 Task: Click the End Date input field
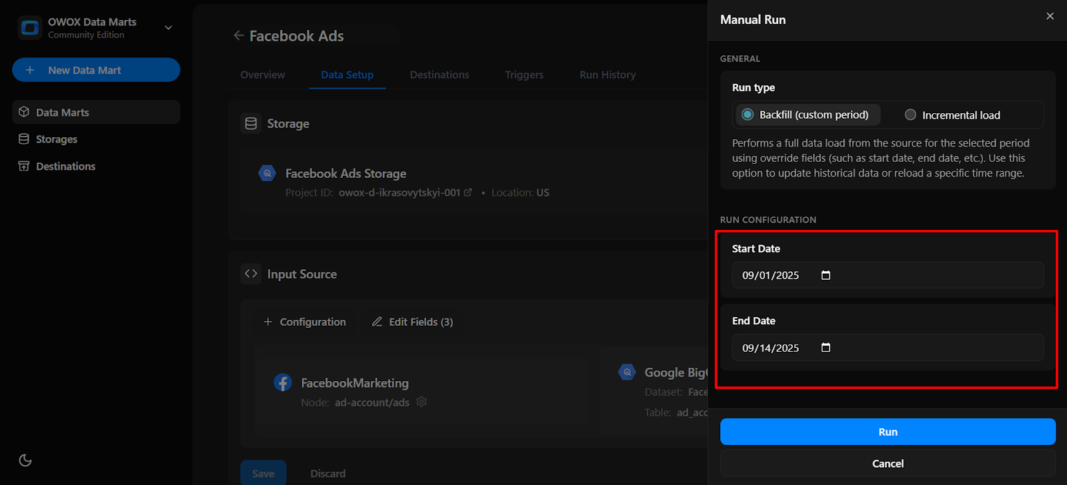click(x=888, y=348)
